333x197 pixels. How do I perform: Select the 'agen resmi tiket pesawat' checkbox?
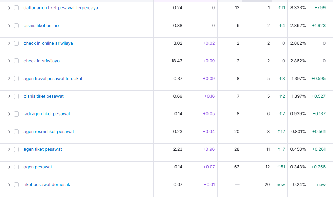pos(16,132)
